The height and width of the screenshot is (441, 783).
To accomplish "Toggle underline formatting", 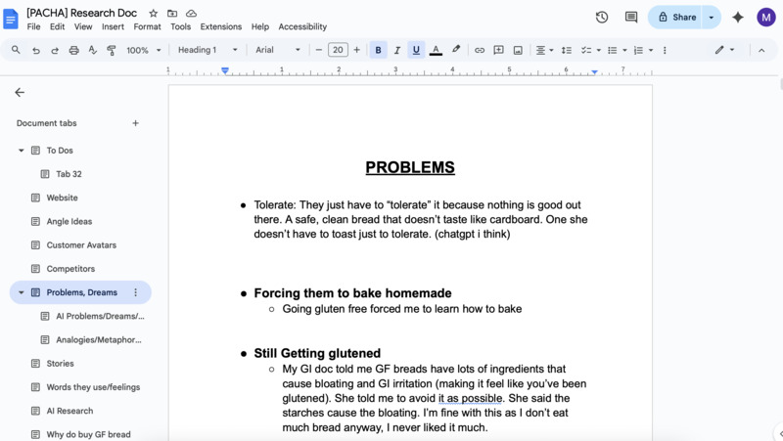I will pyautogui.click(x=416, y=50).
